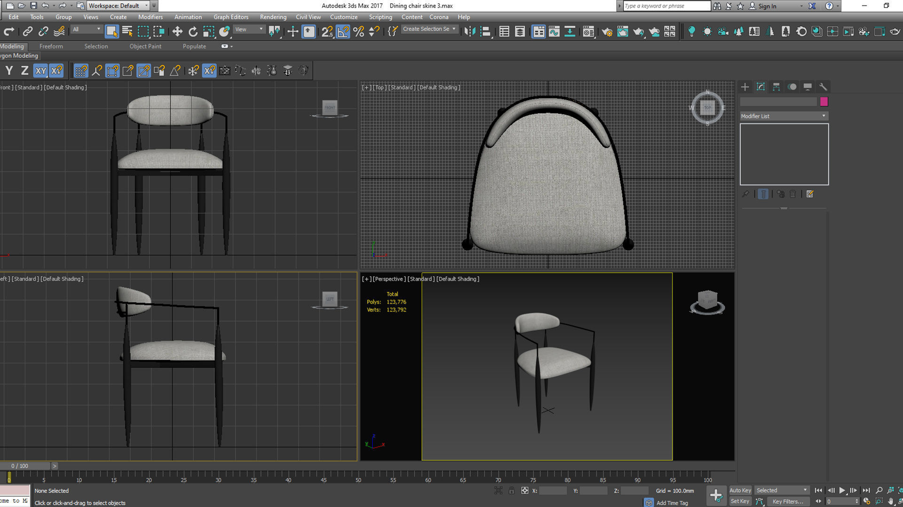
Task: Click the Align tool icon
Action: click(485, 31)
